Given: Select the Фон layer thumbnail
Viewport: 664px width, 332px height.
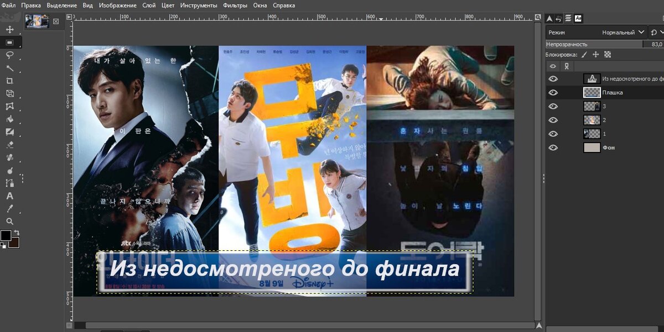Looking at the screenshot, I should (x=592, y=148).
